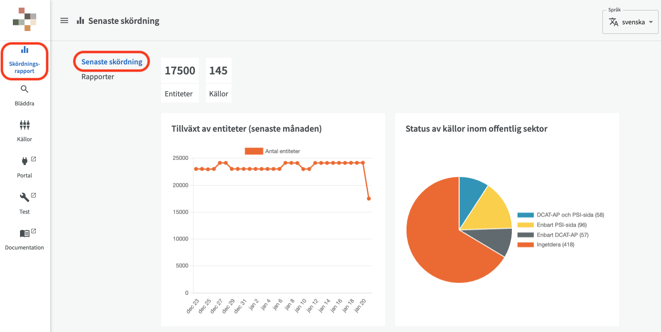Switch to Rapporter tab
The width and height of the screenshot is (661, 332).
coord(98,77)
